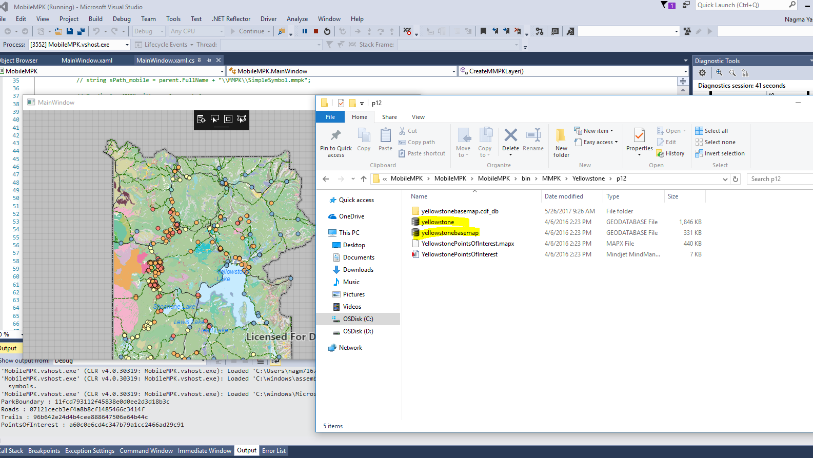
Task: Sort by Date modified column header
Action: pos(564,196)
